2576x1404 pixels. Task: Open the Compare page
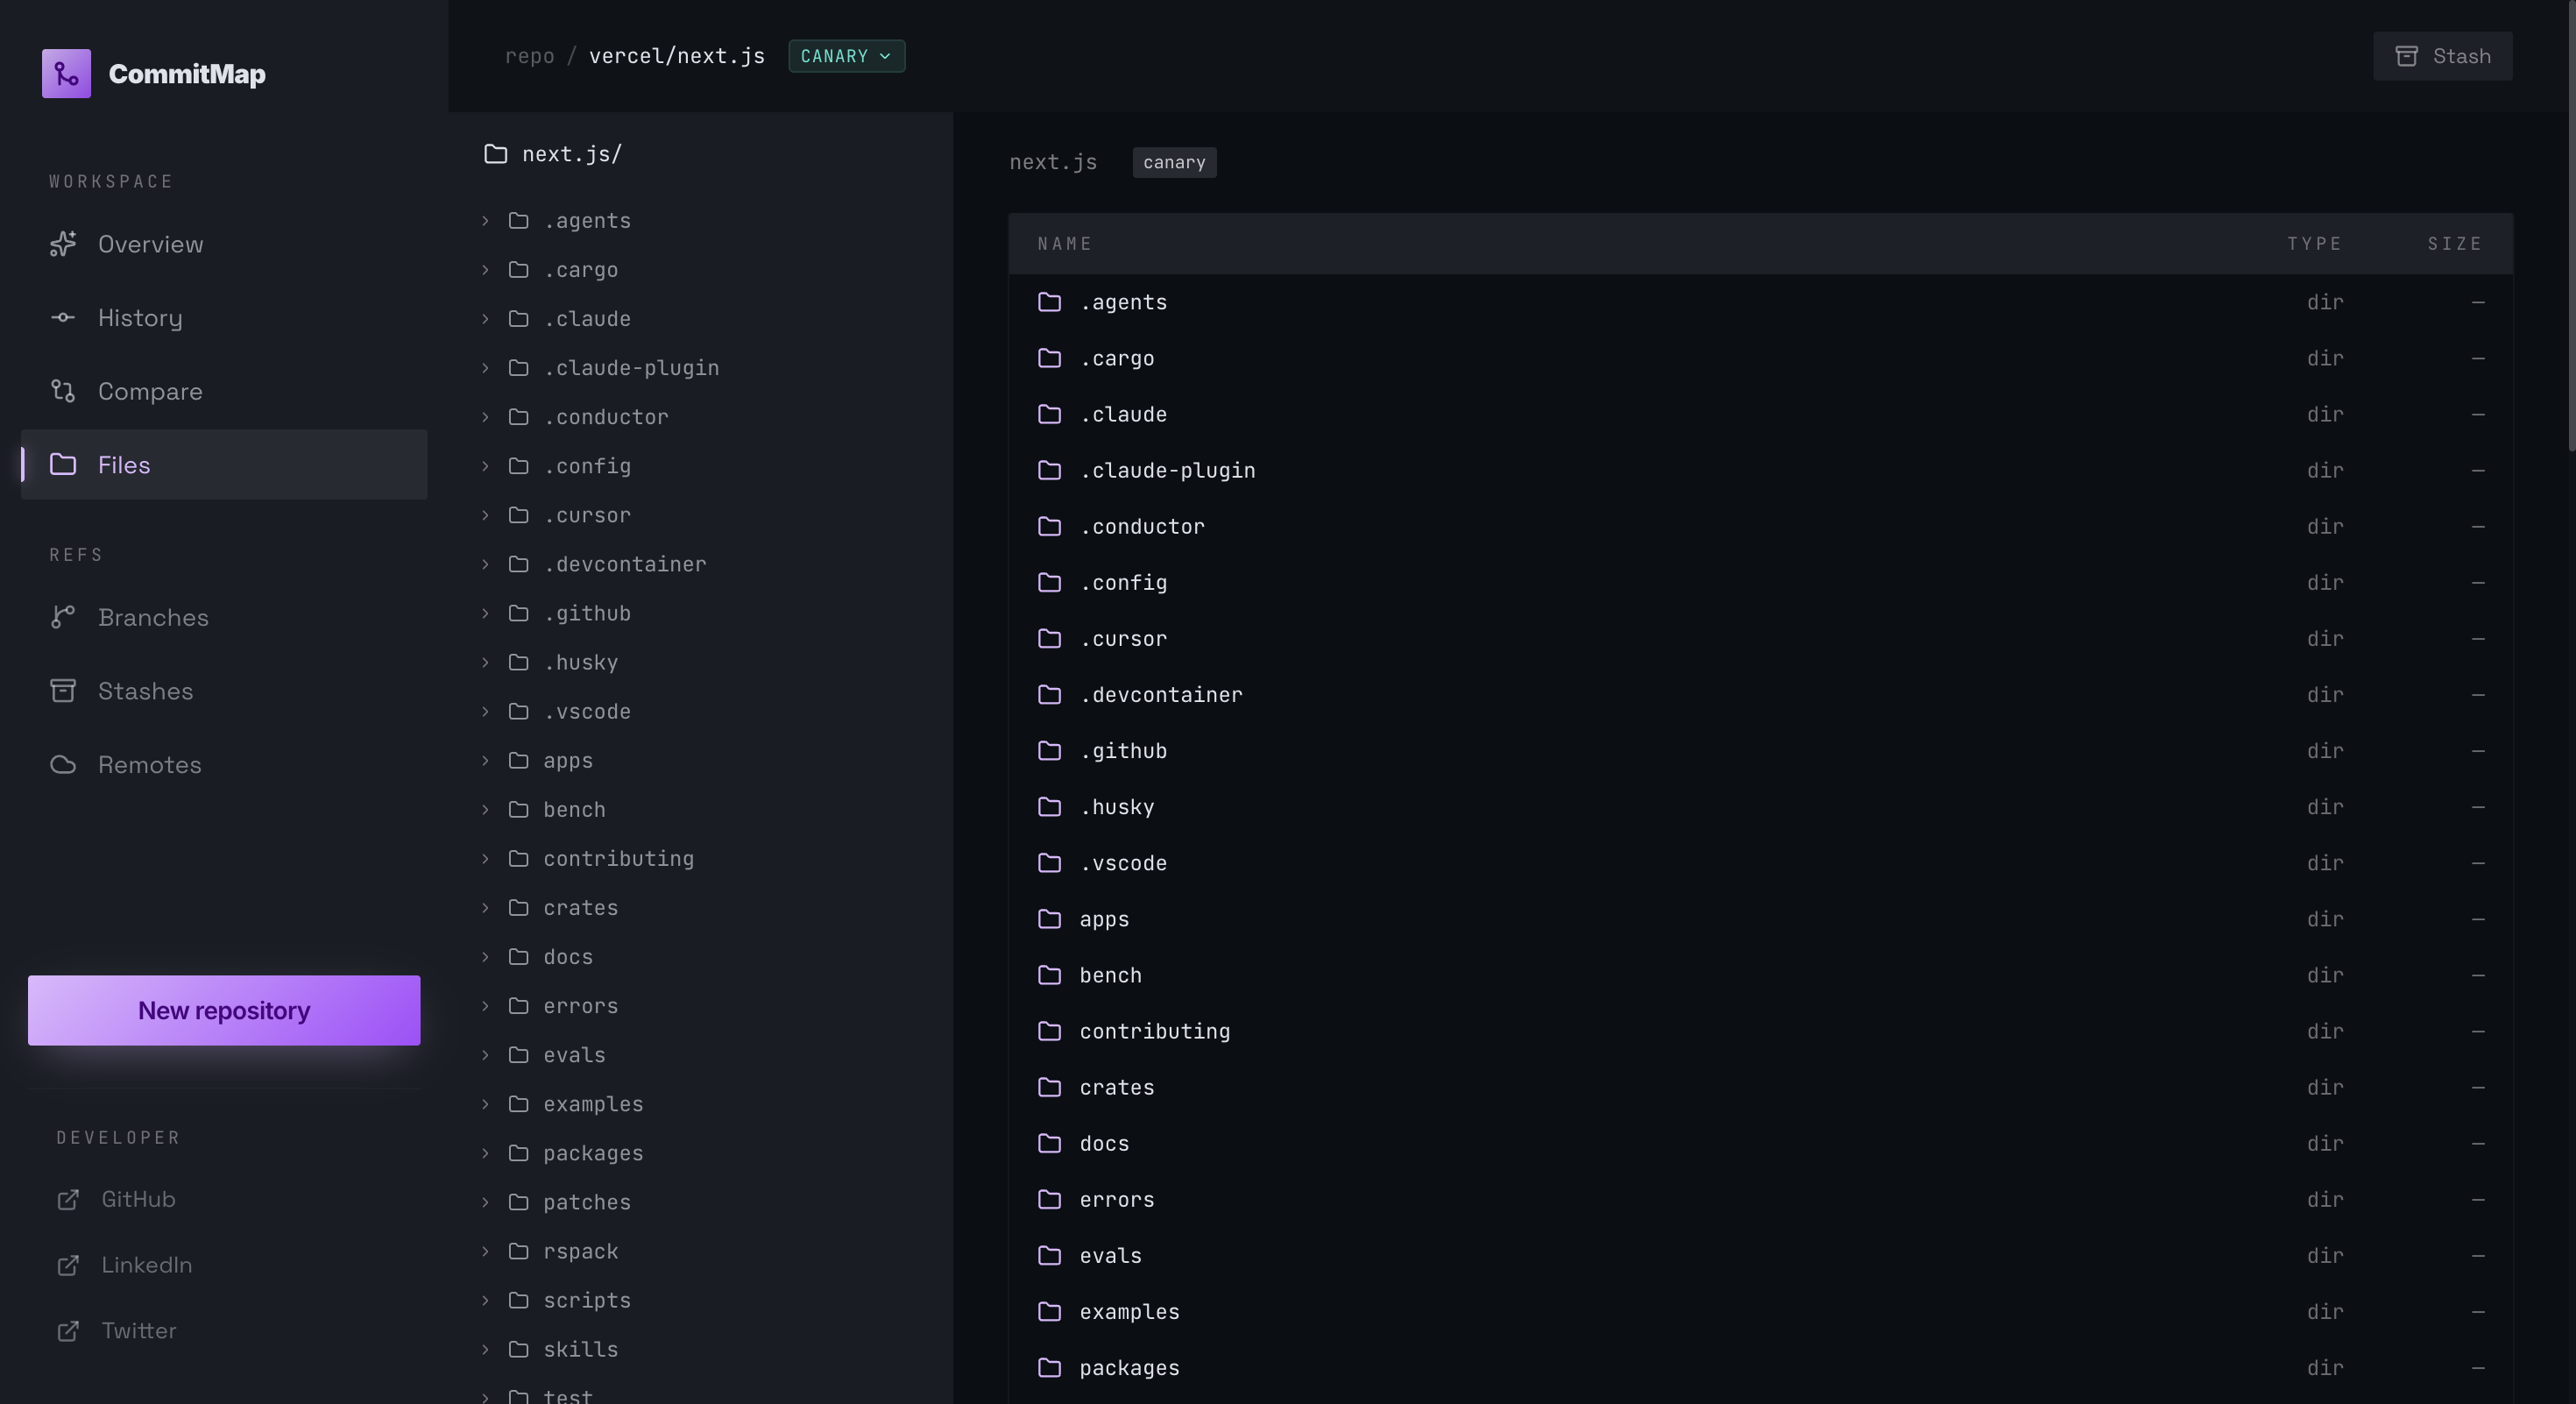tap(224, 391)
